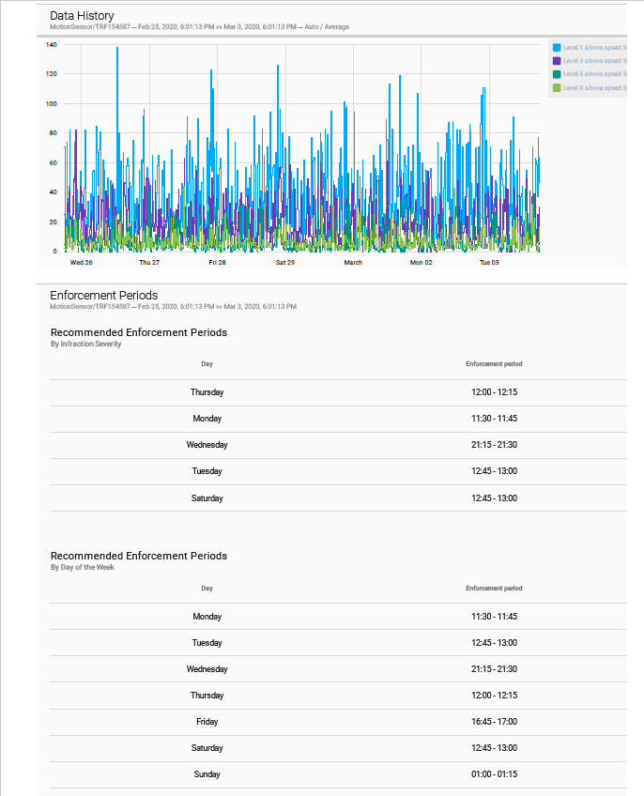Click Tuesday's '12:45 - 13:00' in severity table
This screenshot has width=644, height=796.
(x=494, y=471)
